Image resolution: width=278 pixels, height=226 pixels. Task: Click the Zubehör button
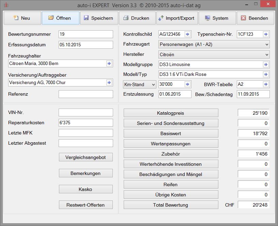171,154
